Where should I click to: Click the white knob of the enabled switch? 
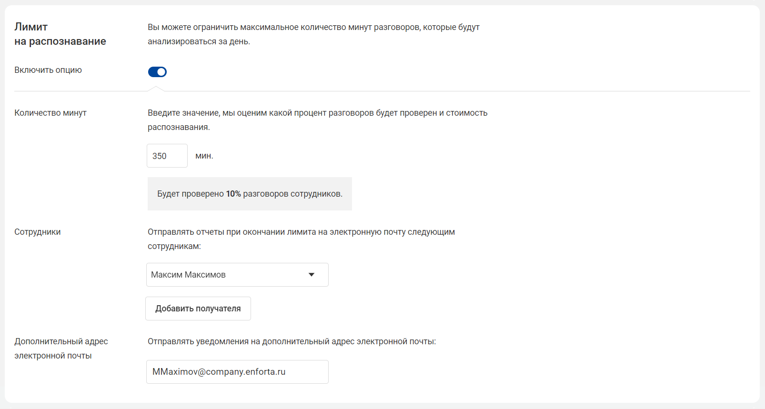[161, 72]
